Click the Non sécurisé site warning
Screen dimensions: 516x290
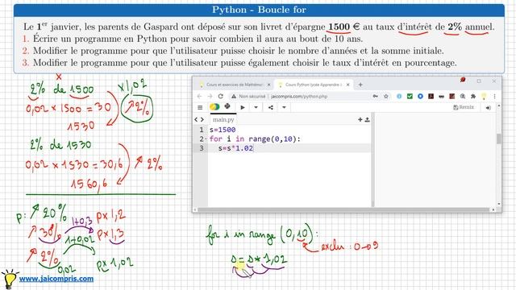click(248, 97)
